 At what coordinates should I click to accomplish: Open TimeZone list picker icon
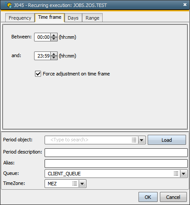[75, 184]
